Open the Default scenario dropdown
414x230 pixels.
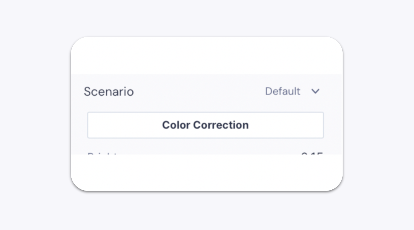(292, 91)
